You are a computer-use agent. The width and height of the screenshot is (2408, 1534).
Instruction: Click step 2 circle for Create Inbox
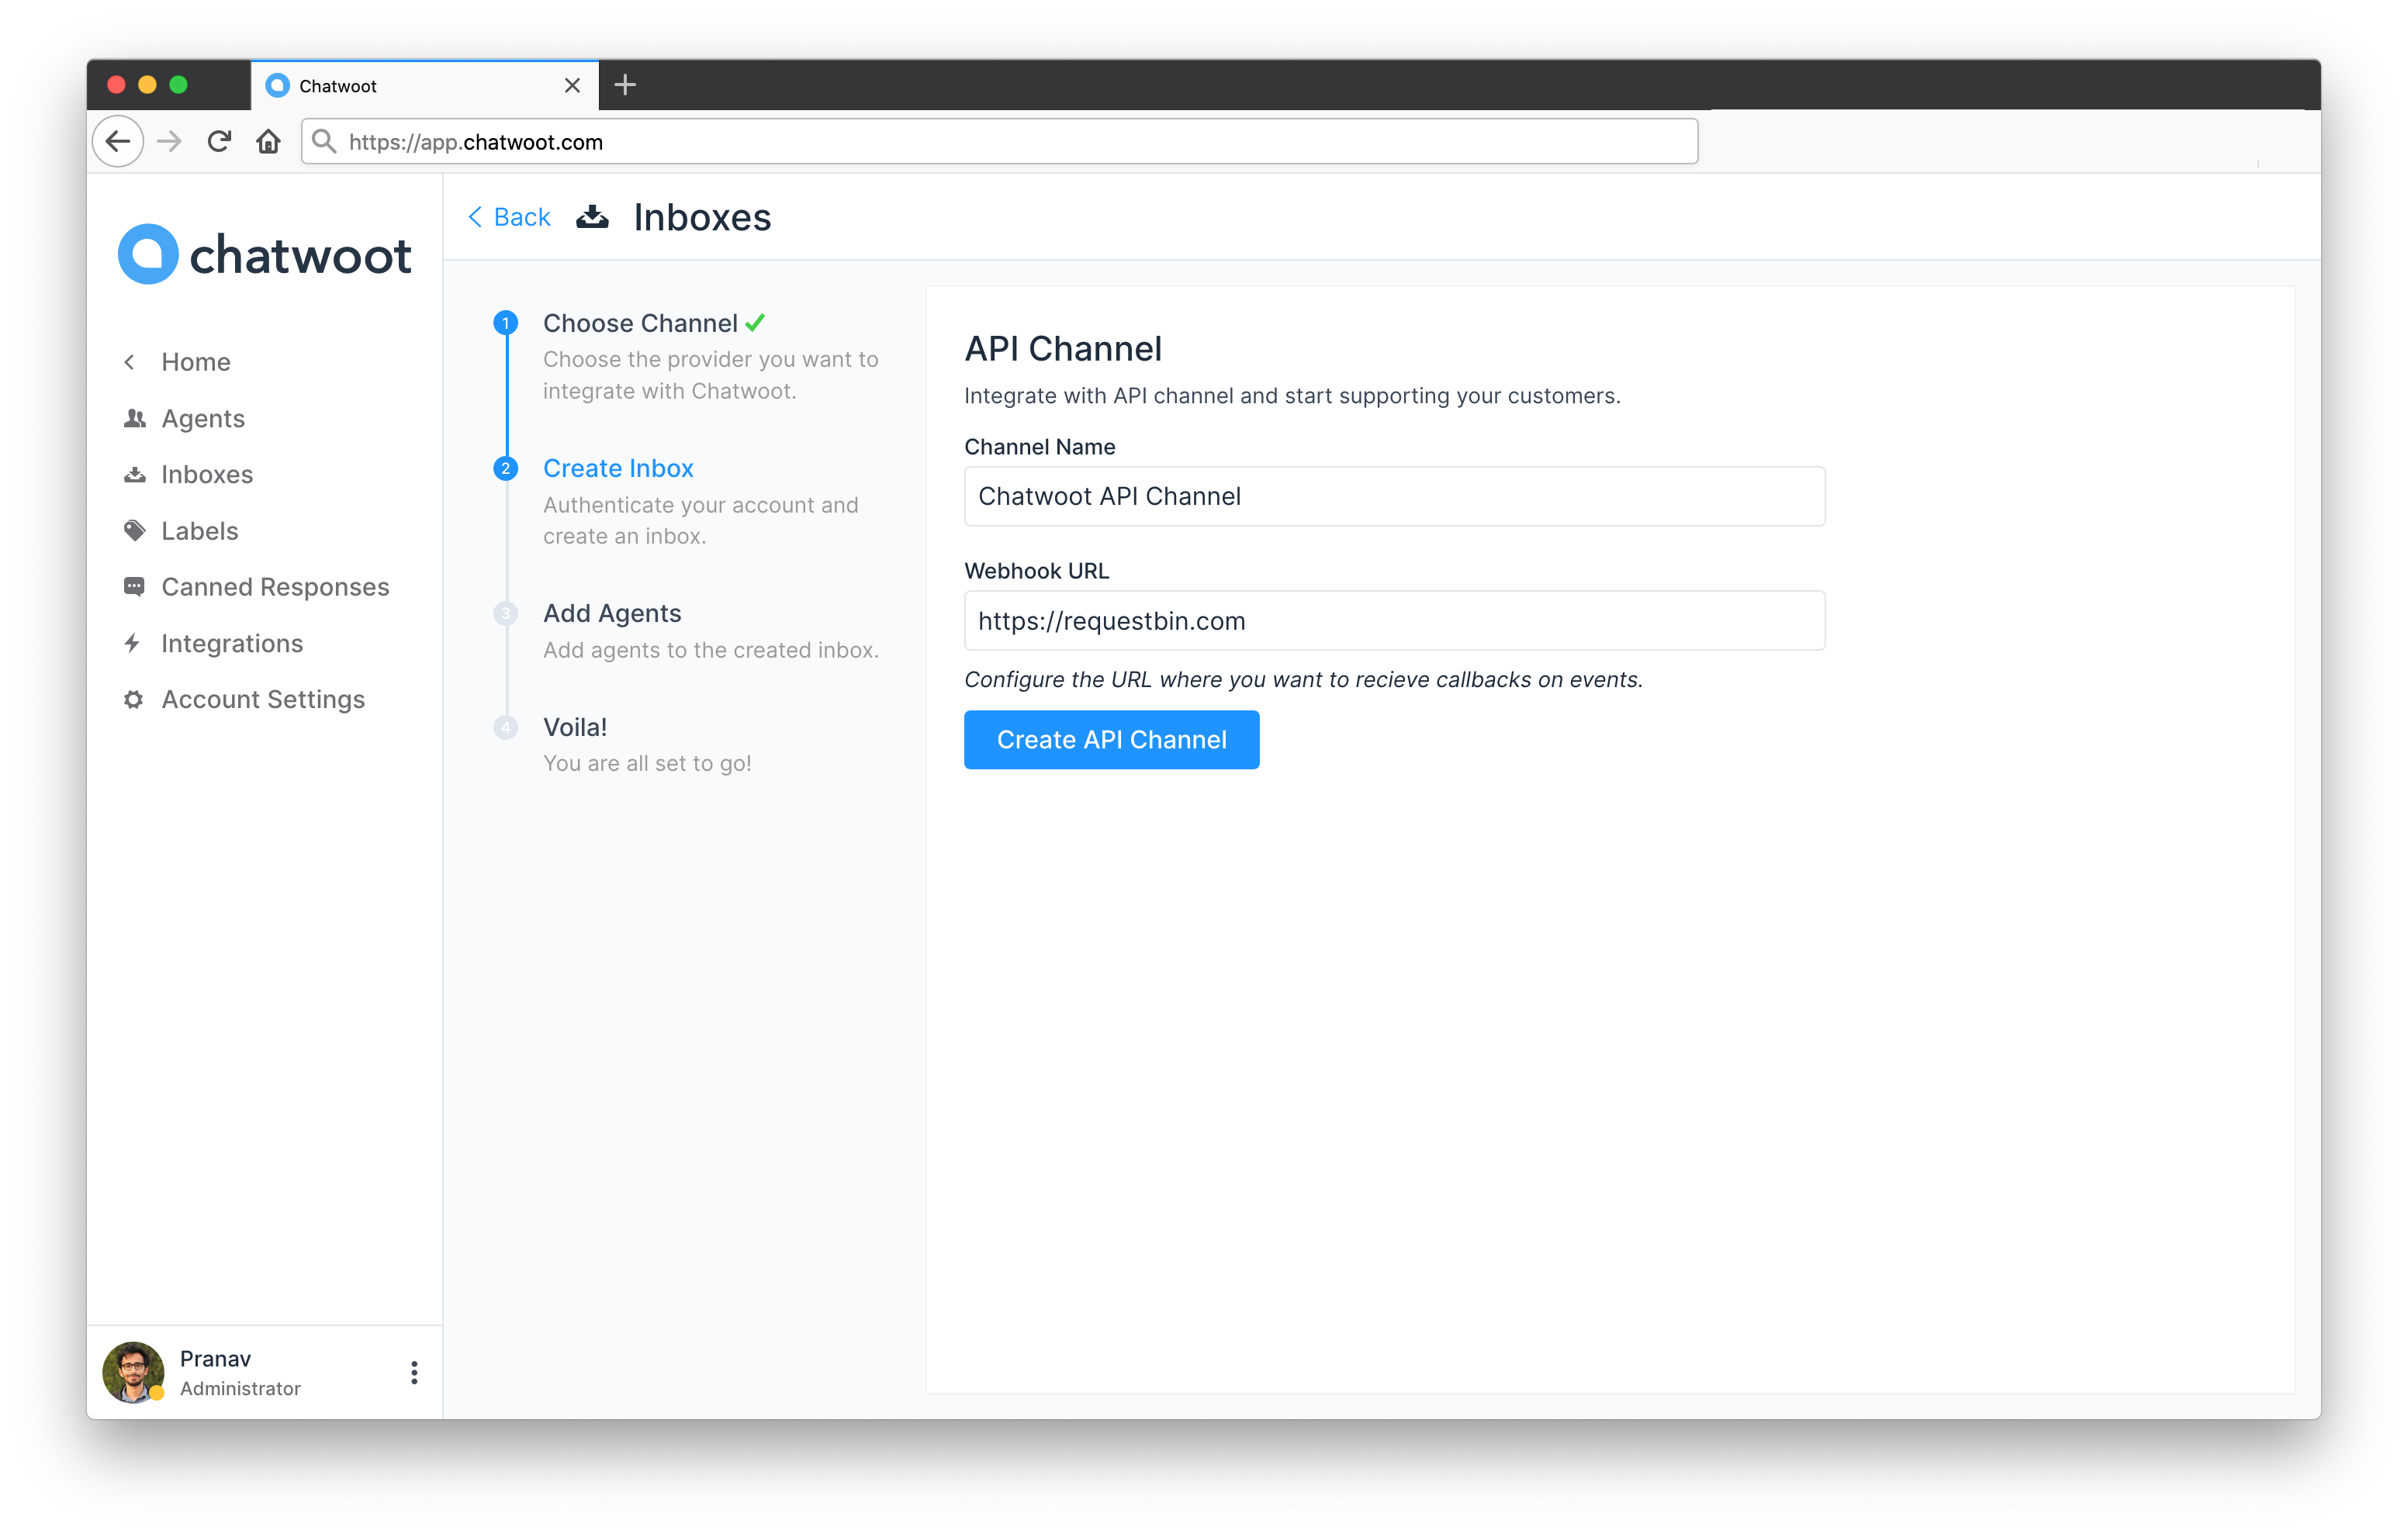coord(506,468)
